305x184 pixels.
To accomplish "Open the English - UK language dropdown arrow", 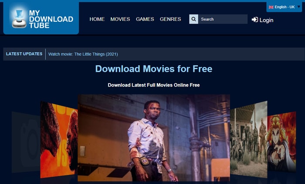I will [299, 7].
